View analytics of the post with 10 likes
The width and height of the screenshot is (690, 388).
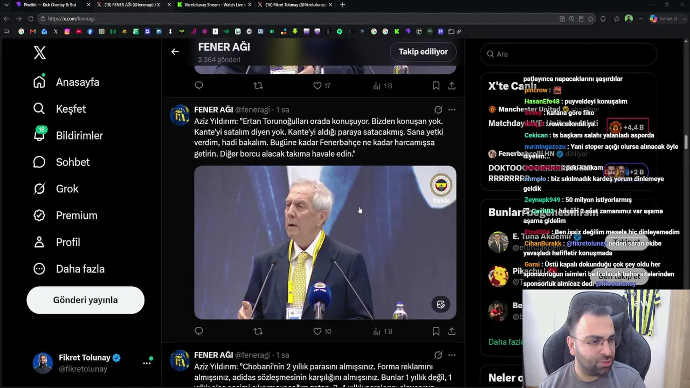click(383, 331)
